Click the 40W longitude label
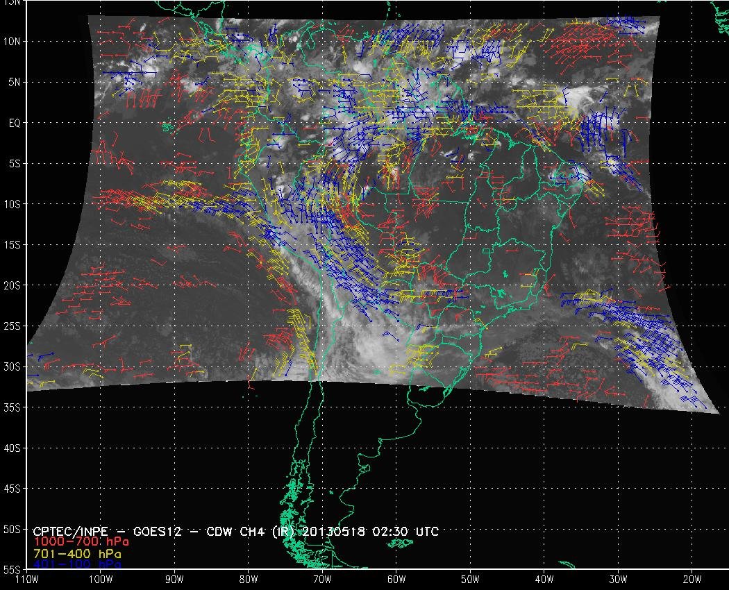This screenshot has height=590, width=729. [x=544, y=580]
